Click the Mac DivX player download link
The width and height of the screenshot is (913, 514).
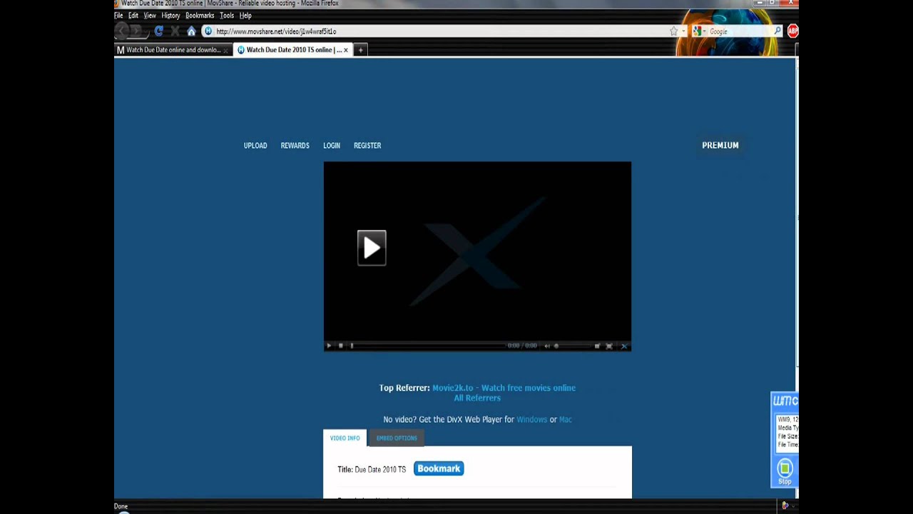[x=566, y=420]
